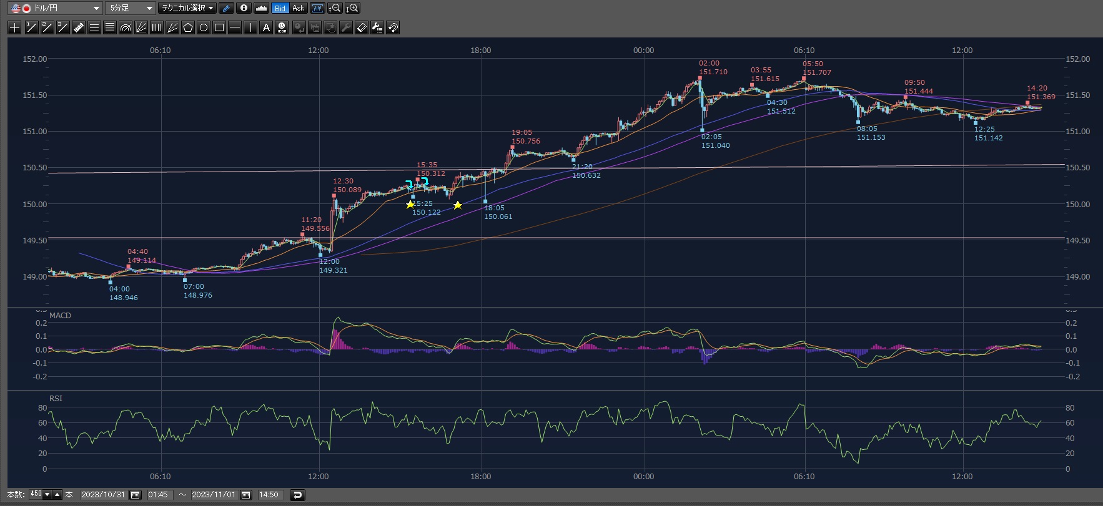This screenshot has height=506, width=1103.
Task: Click the vertical zoom out button
Action: pos(335,8)
